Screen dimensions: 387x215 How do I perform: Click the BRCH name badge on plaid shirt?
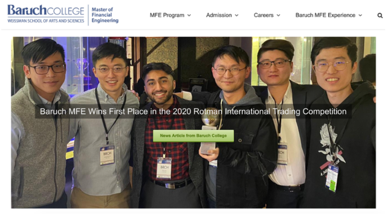pos(164,168)
